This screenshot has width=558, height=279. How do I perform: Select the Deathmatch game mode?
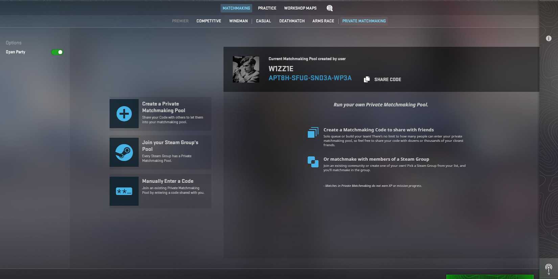point(292,21)
